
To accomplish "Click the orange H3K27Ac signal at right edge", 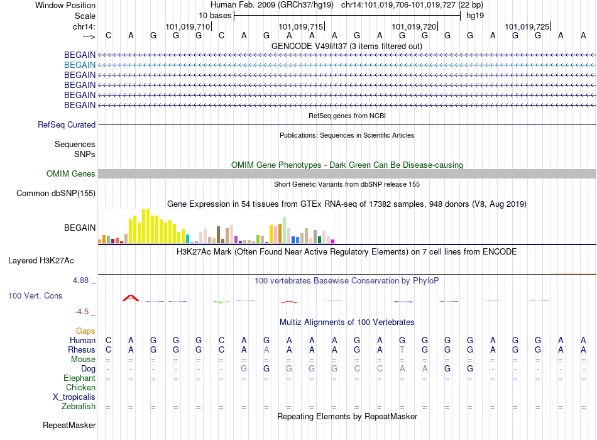I will 573,273.
